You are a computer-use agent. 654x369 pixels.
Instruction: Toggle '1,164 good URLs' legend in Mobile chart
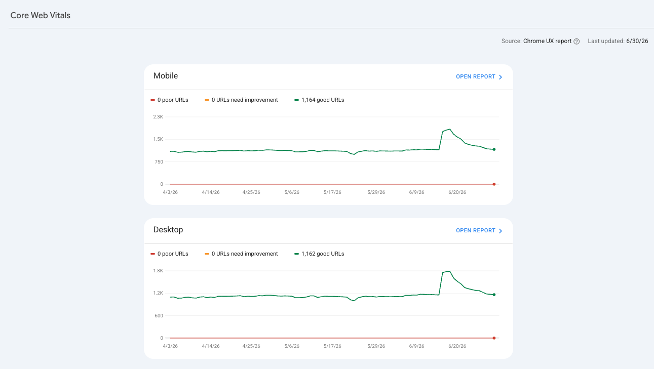(x=319, y=100)
